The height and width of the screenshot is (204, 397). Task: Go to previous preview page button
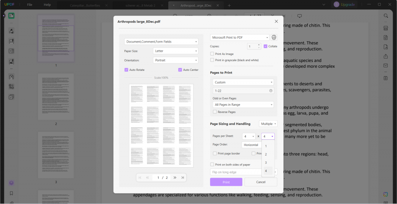(147, 178)
